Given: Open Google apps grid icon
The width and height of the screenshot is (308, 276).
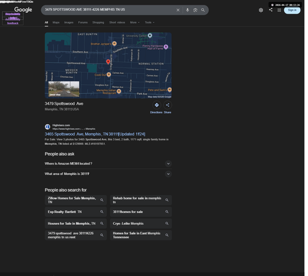Looking at the screenshot, I should pyautogui.click(x=279, y=10).
